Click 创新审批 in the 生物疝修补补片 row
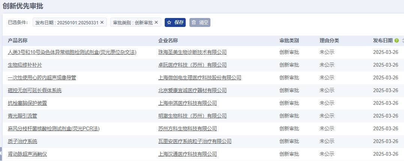This screenshot has width=404, height=161. coord(289,65)
